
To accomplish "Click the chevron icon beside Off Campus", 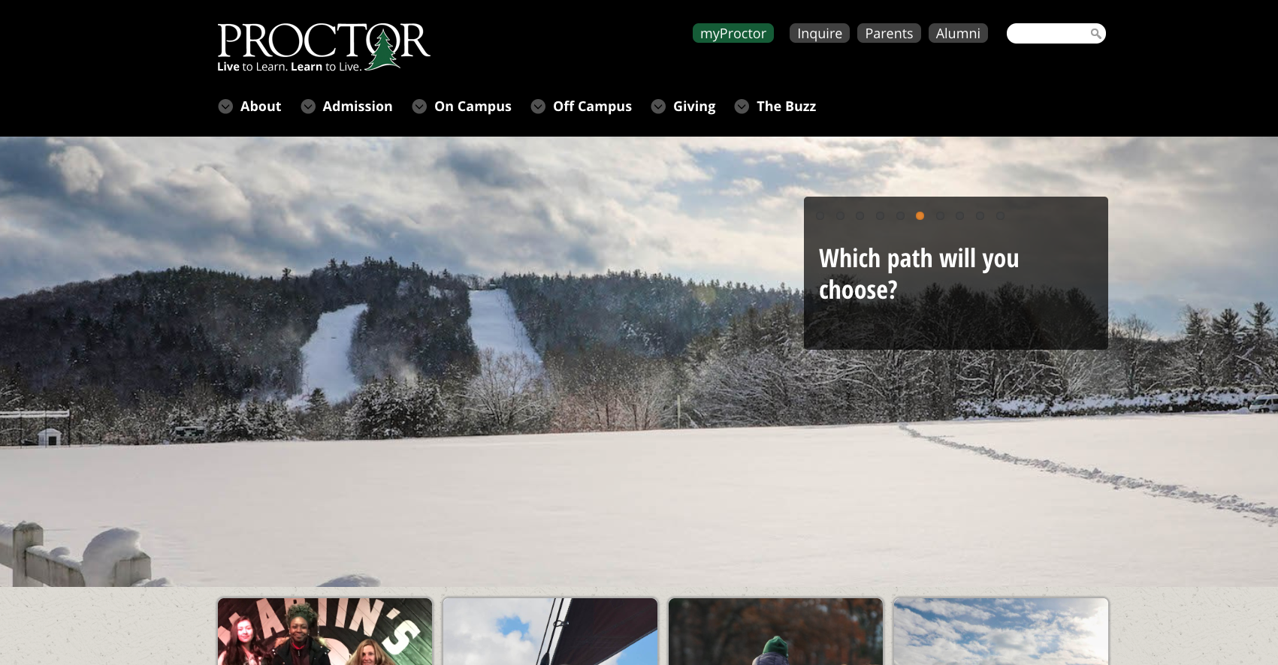I will tap(538, 107).
